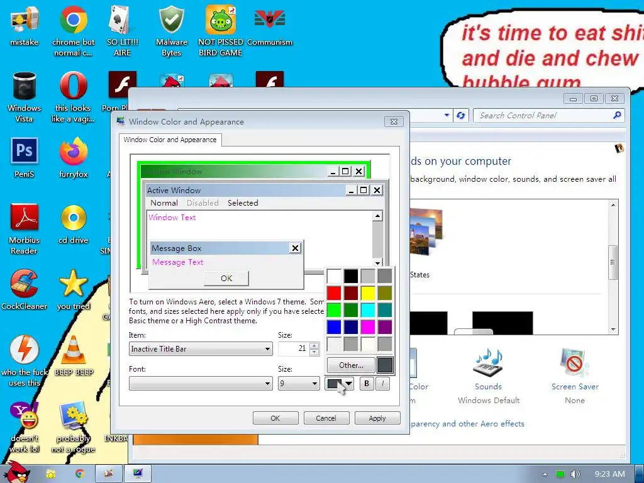Click the Angry Birds Start button
Viewport: 644px width, 483px height.
[16, 472]
